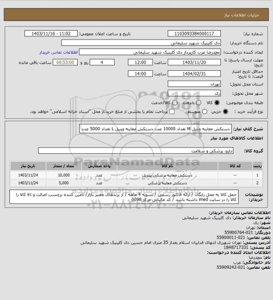Click the تعداد / مقدار column header
Viewport: 273px width, 300px height.
(x=64, y=166)
